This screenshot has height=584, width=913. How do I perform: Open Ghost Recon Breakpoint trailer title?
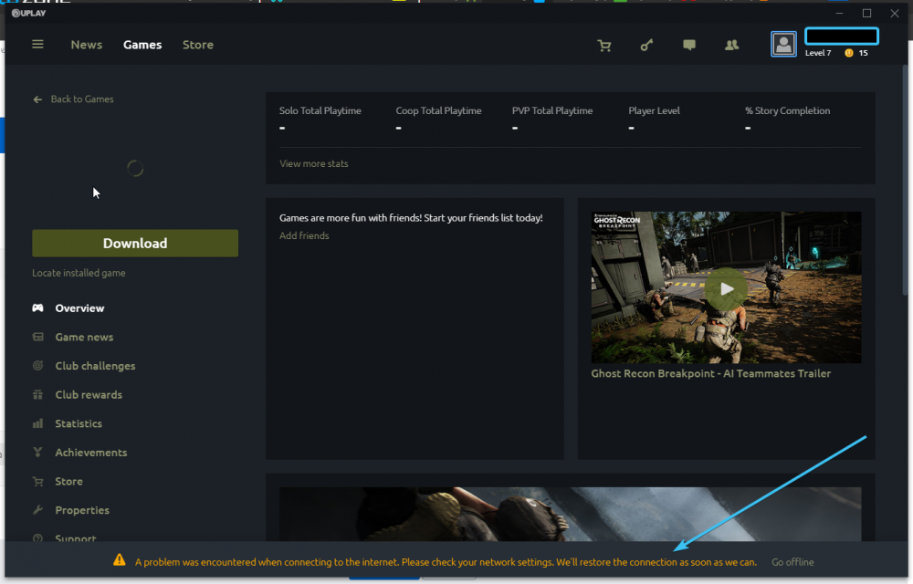(x=711, y=373)
